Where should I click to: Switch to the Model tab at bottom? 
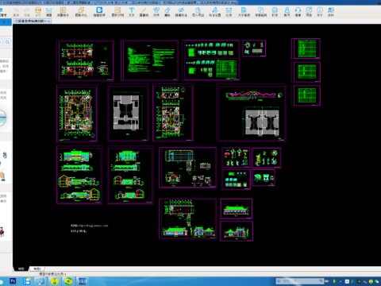[x=21, y=269]
